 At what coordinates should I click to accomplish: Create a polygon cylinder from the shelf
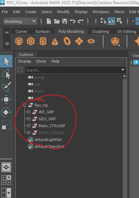click(43, 41)
